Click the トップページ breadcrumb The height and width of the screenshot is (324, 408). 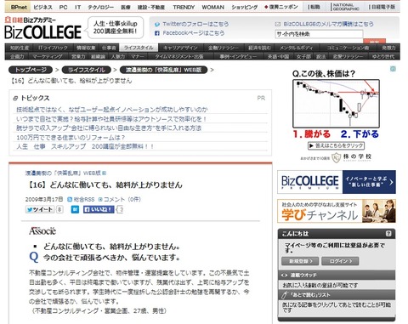[x=31, y=70]
